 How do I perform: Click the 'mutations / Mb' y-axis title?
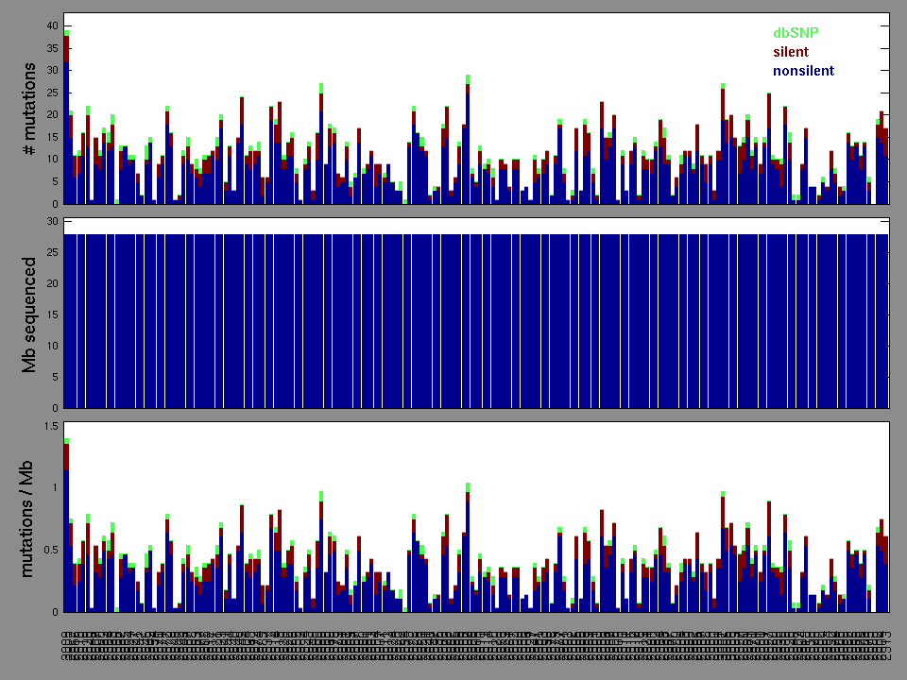tap(29, 517)
